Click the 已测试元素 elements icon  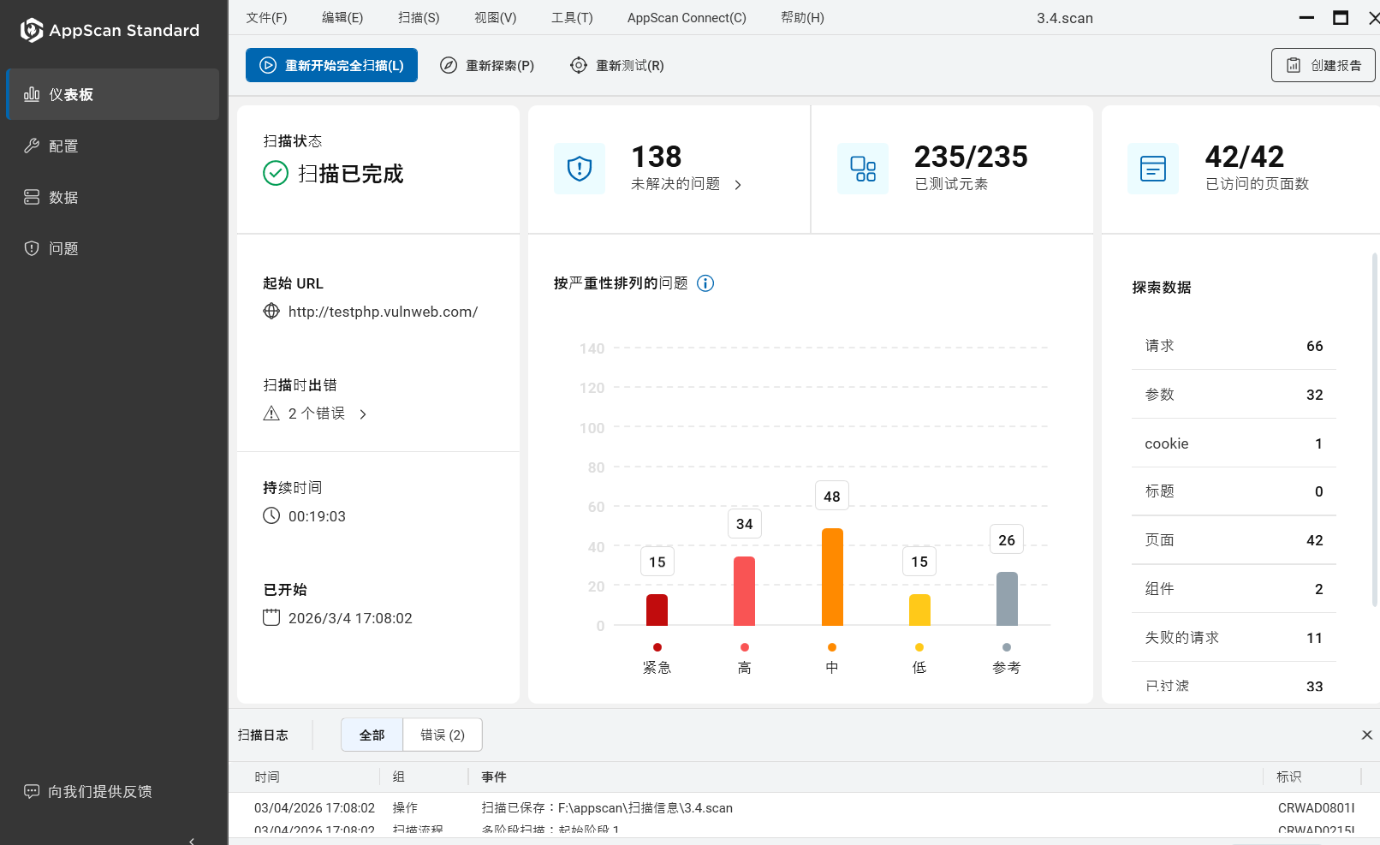coord(863,169)
